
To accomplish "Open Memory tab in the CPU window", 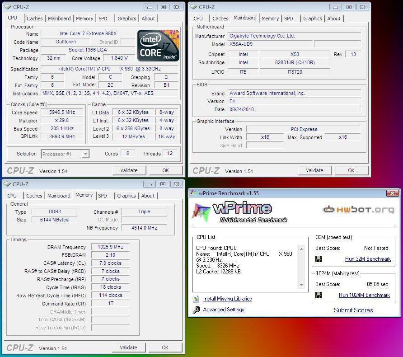I will tap(84, 19).
